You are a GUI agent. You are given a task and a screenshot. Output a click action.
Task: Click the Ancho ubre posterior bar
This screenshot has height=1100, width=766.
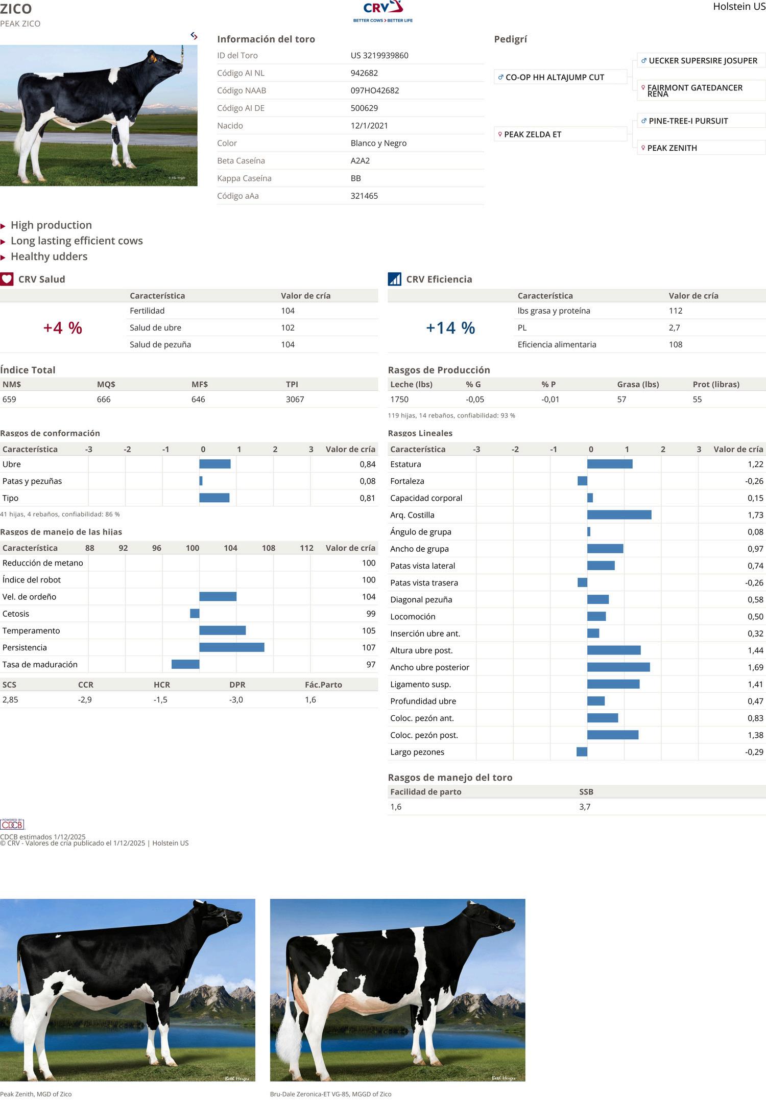click(x=618, y=667)
